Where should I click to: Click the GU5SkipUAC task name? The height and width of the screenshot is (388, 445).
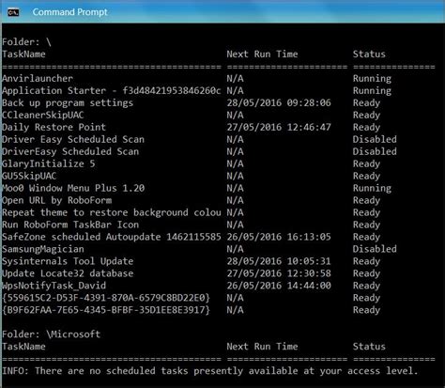tap(29, 176)
